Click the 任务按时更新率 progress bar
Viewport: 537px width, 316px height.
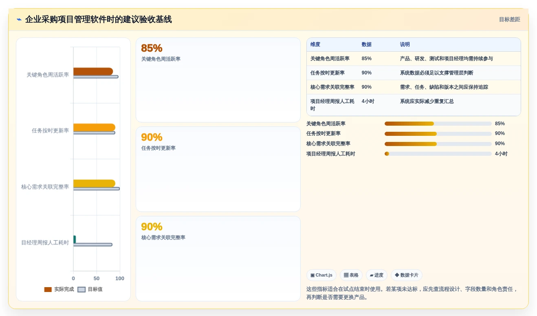(438, 133)
